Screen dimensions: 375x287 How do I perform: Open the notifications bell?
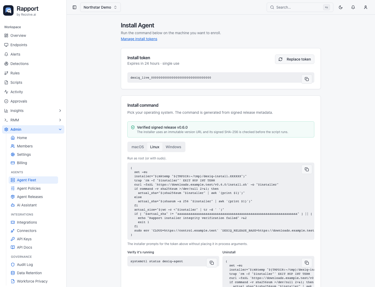point(353,7)
